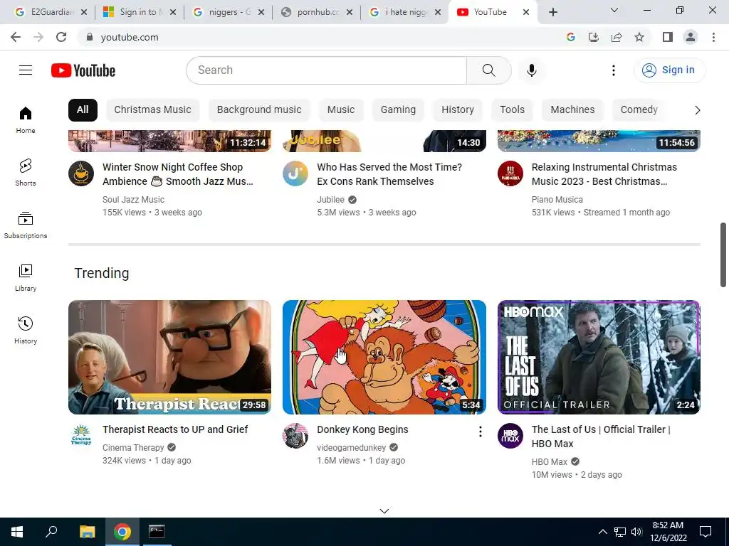
Task: Open File Explorer from the taskbar
Action: tap(87, 532)
